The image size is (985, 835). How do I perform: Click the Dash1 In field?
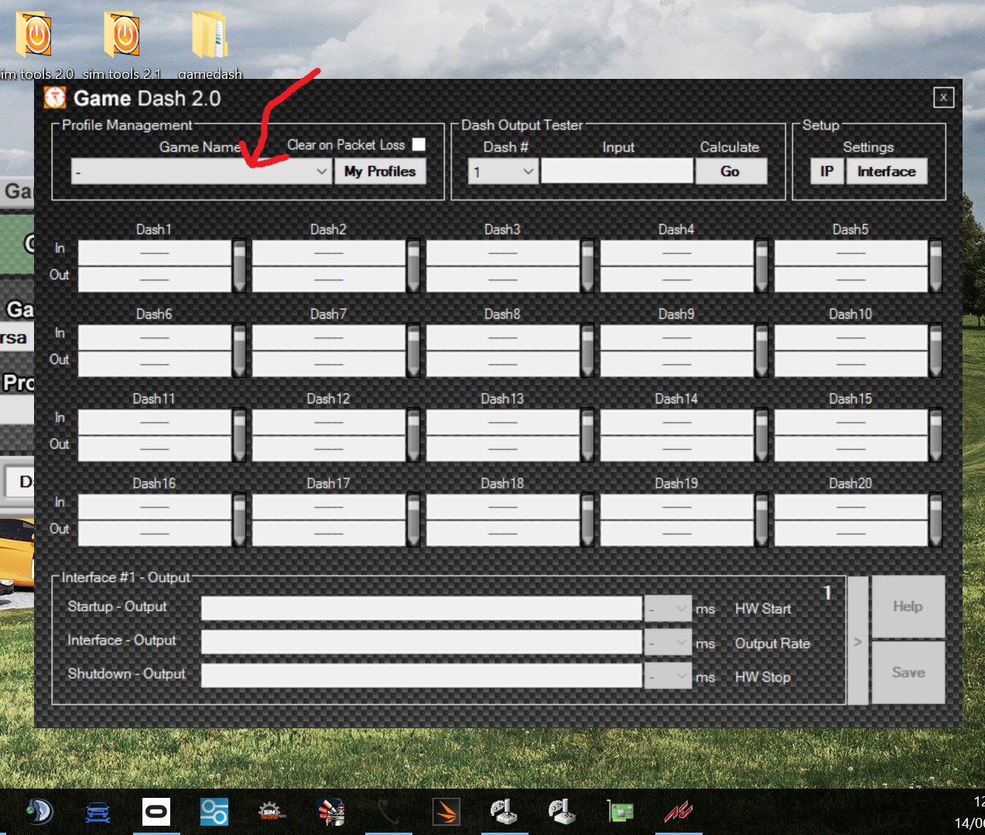coord(155,253)
